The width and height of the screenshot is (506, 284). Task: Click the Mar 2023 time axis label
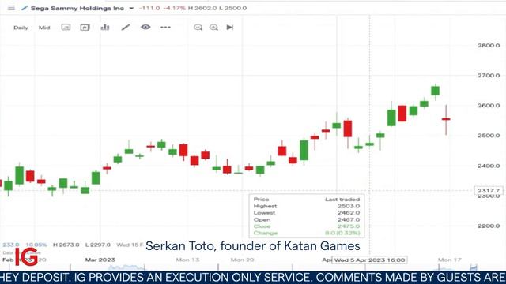[x=100, y=260]
